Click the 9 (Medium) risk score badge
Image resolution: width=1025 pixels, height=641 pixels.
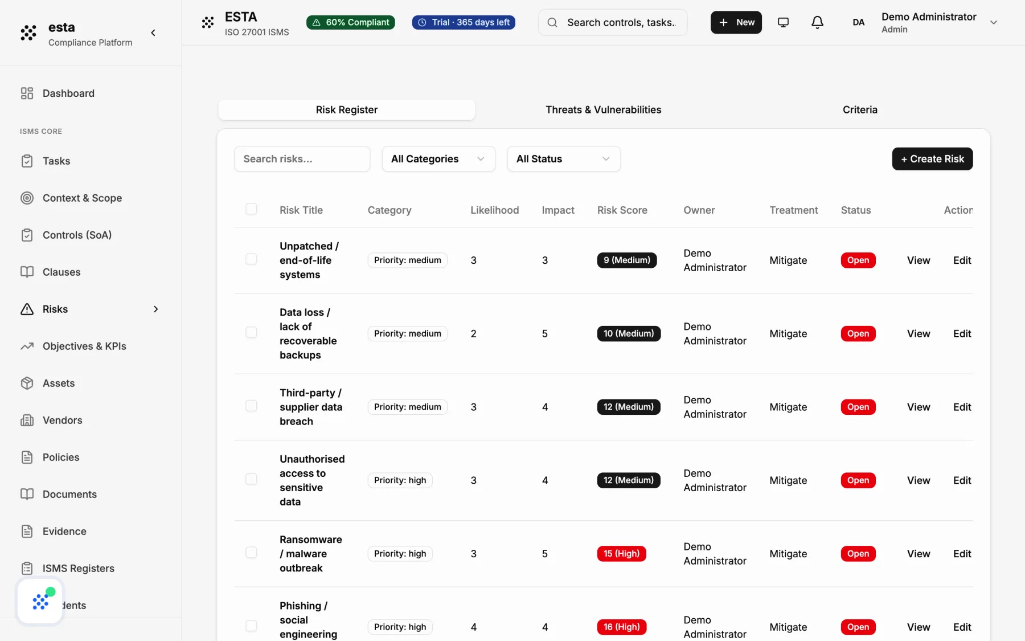point(627,260)
